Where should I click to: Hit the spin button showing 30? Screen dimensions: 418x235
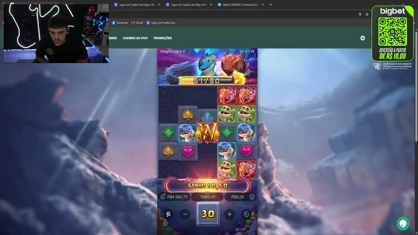point(208,214)
